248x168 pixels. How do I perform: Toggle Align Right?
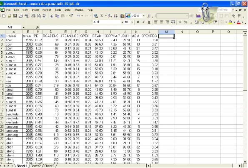[x=167, y=22]
